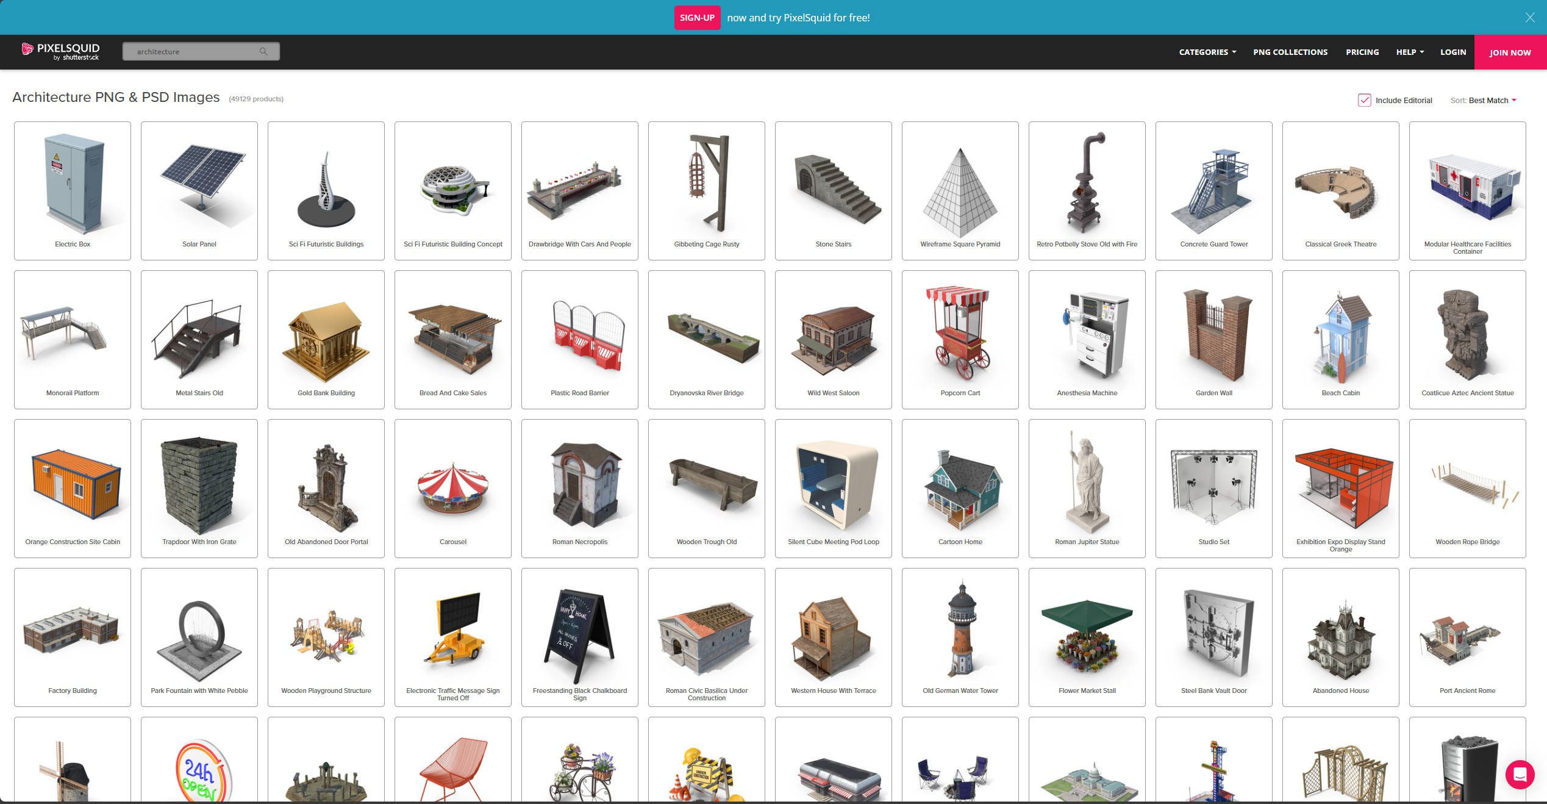
Task: Click the search magnifier icon
Action: (263, 51)
